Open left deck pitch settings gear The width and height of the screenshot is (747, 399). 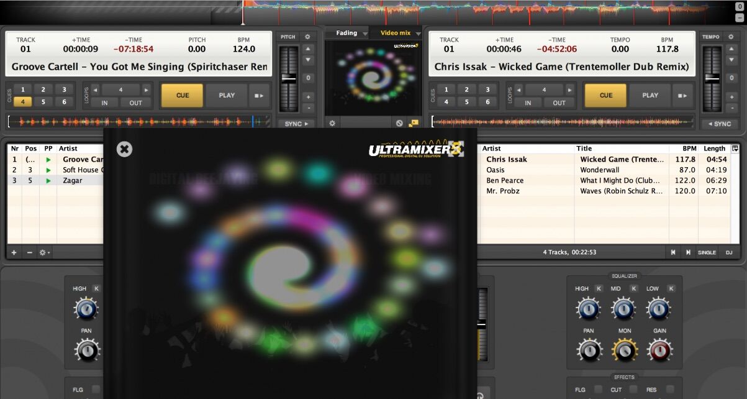307,37
